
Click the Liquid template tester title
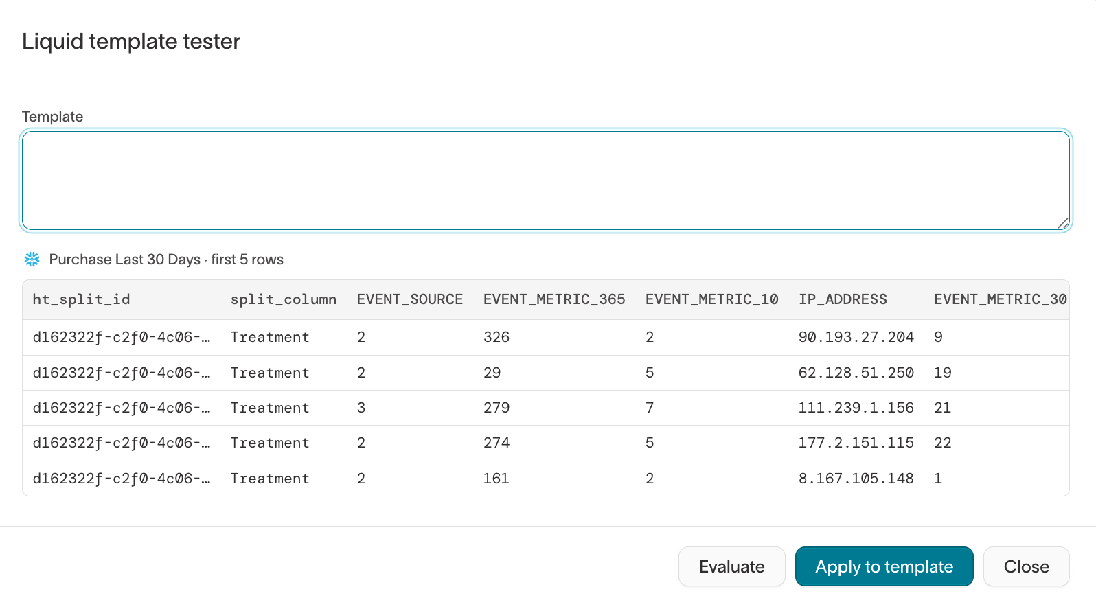pyautogui.click(x=131, y=41)
